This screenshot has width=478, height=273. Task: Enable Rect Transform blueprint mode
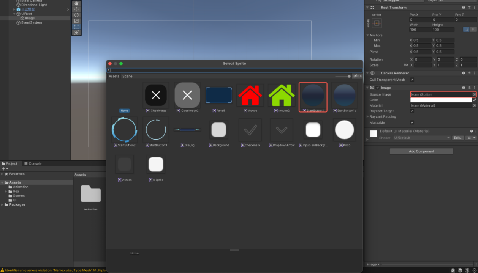(x=466, y=29)
